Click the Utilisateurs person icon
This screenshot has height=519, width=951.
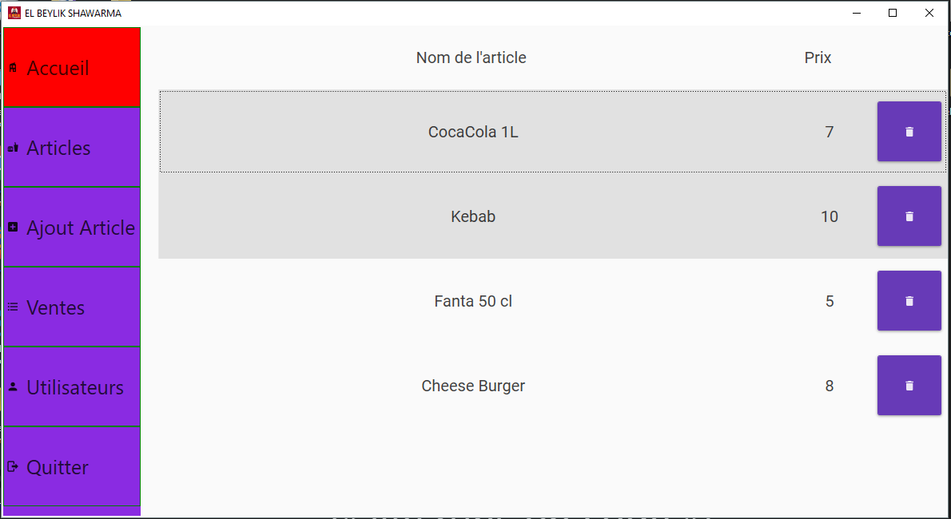(x=13, y=386)
